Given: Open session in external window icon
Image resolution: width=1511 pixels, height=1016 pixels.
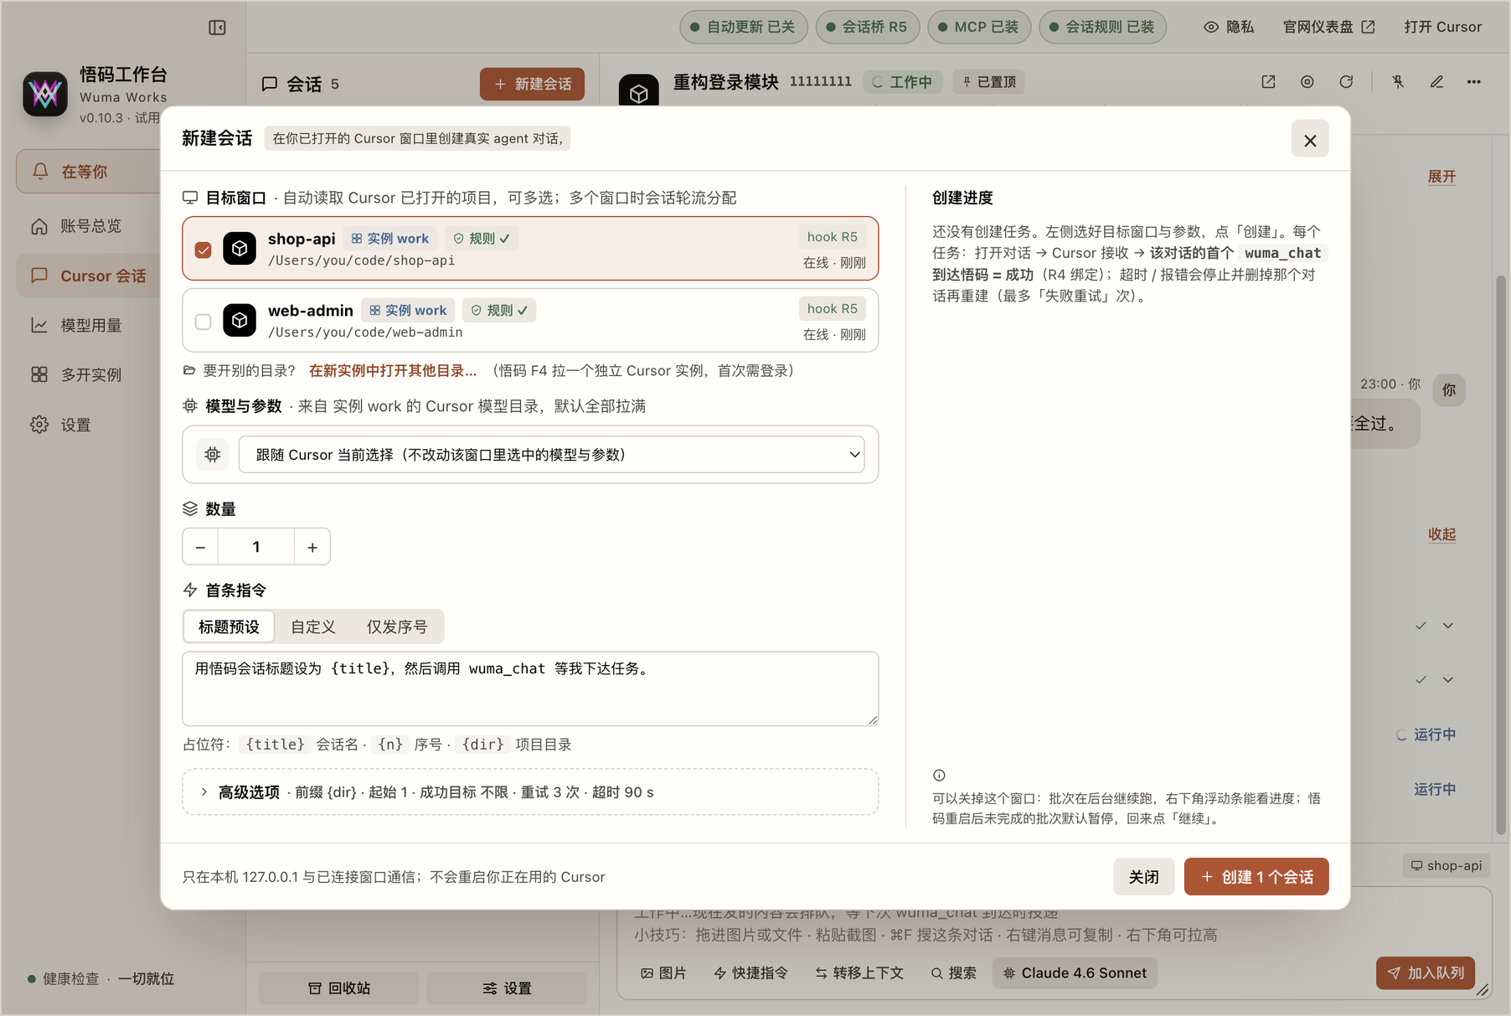Looking at the screenshot, I should click(1268, 81).
